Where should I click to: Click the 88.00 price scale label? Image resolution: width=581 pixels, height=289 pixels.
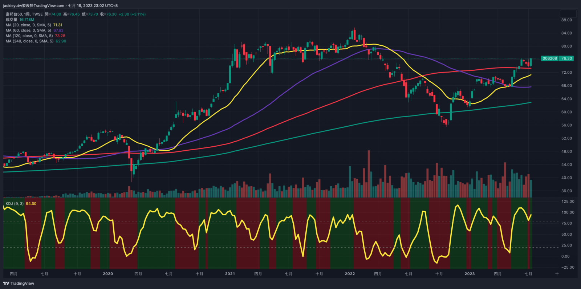tap(566, 20)
